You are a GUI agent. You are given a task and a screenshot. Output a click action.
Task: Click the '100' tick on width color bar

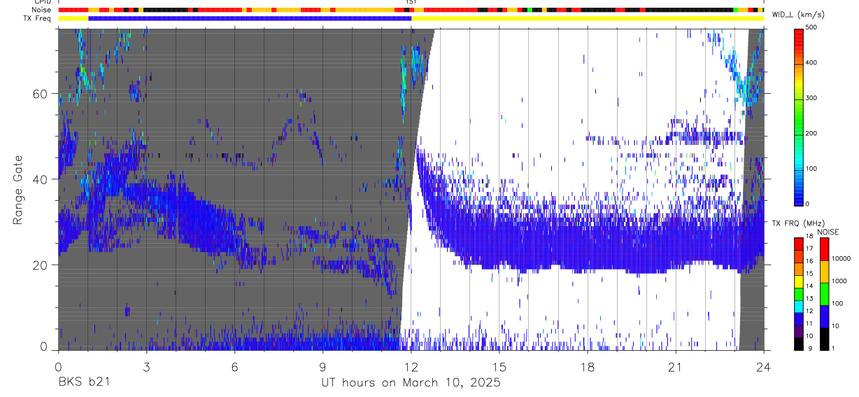pos(812,169)
